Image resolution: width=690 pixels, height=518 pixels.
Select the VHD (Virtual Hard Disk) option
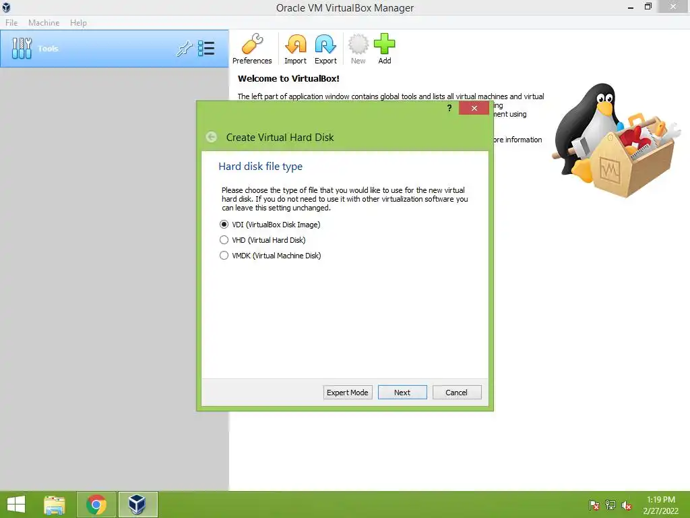coord(262,240)
